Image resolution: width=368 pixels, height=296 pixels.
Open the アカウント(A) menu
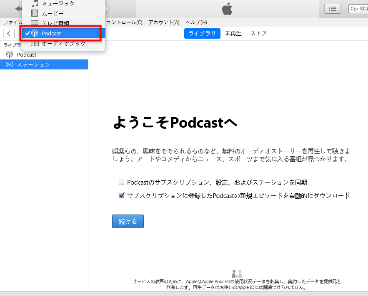[x=164, y=22]
